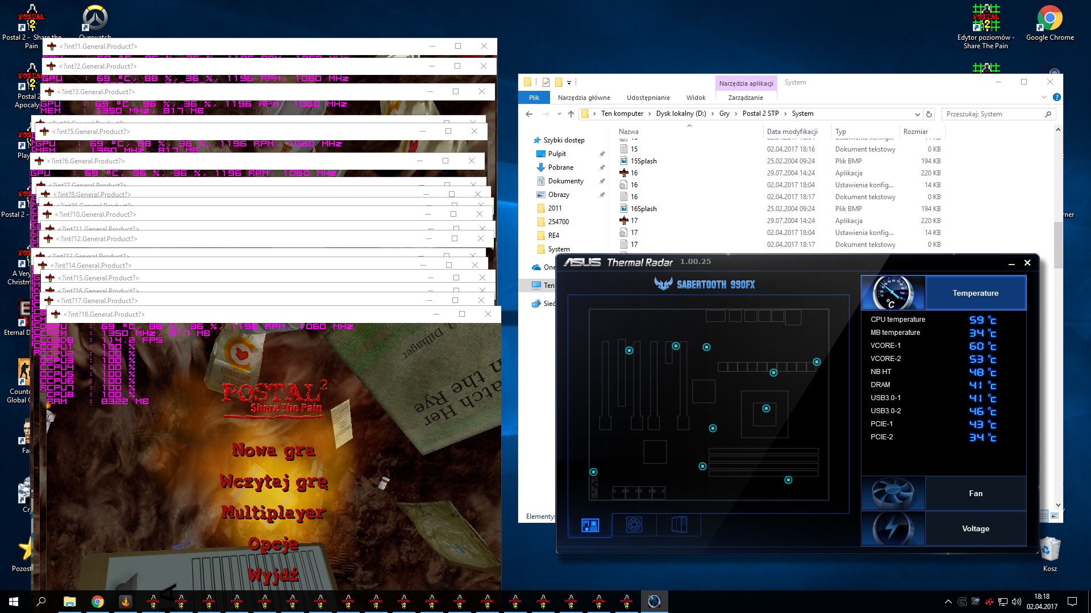Click Nowa gra in Postal 2 menu
The image size is (1091, 613).
point(273,451)
